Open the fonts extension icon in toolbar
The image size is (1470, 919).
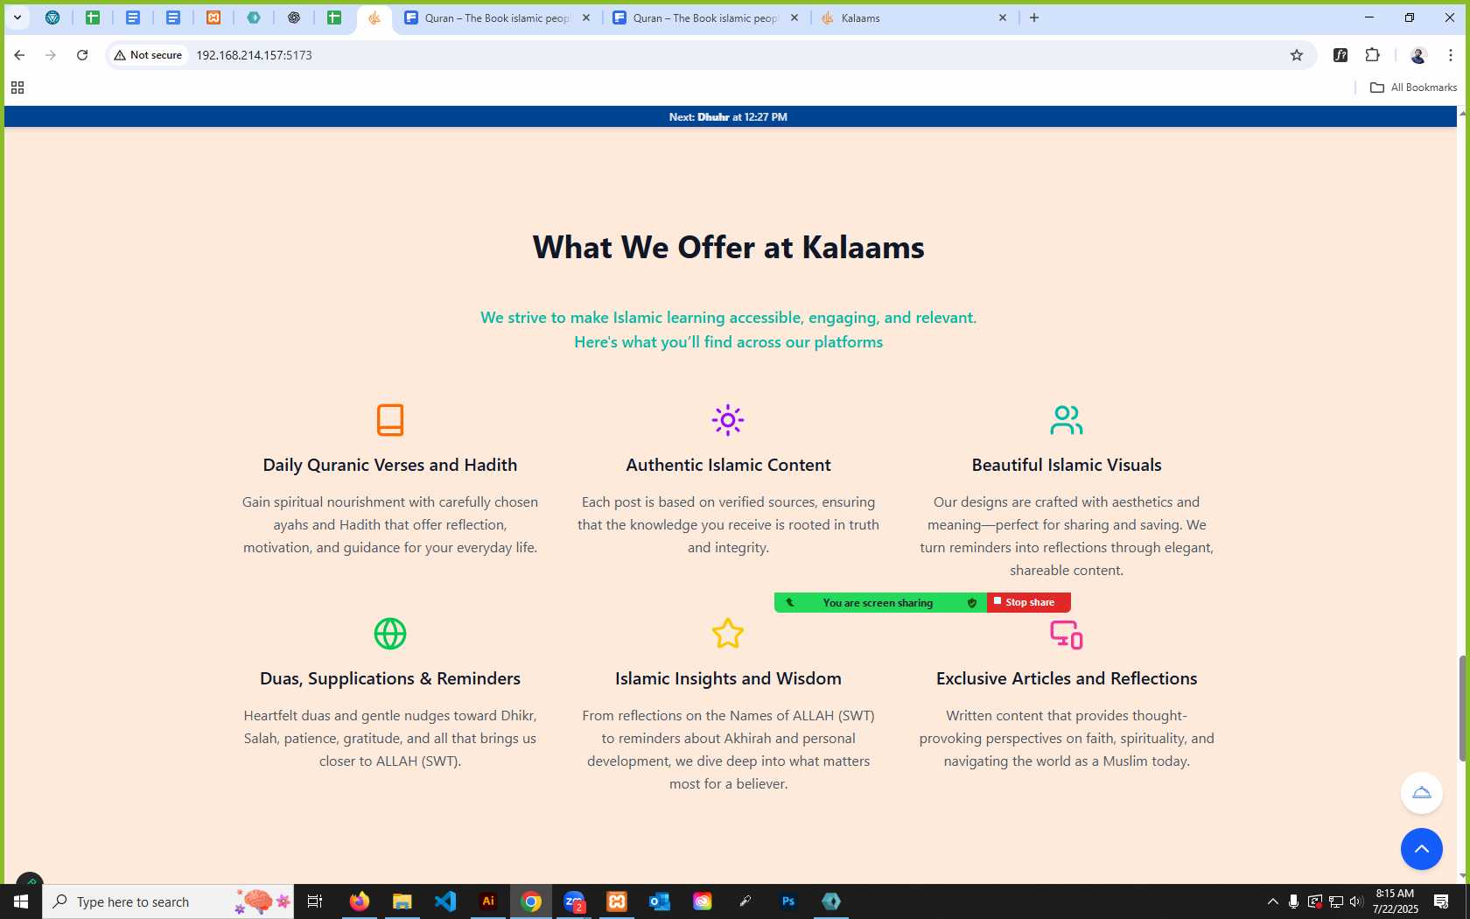[1340, 55]
